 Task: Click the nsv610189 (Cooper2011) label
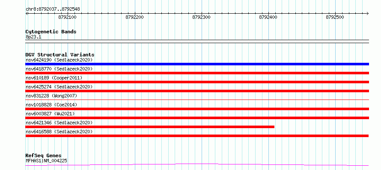[54, 78]
